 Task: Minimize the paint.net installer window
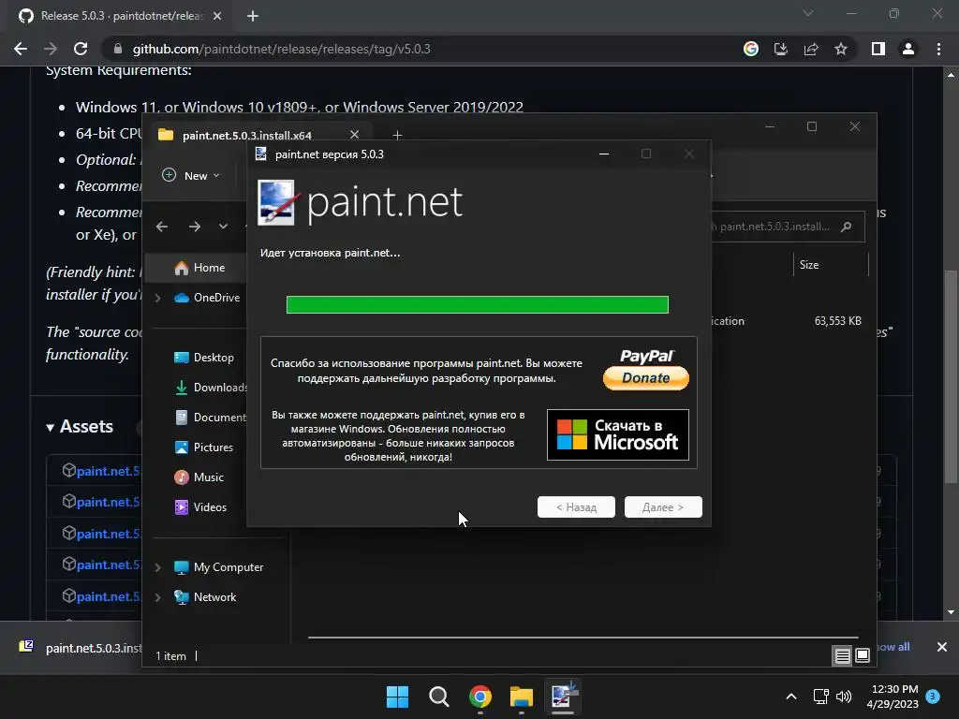pos(604,154)
